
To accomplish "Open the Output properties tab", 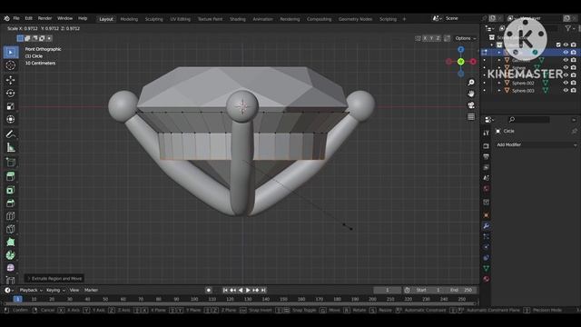I will (487, 157).
